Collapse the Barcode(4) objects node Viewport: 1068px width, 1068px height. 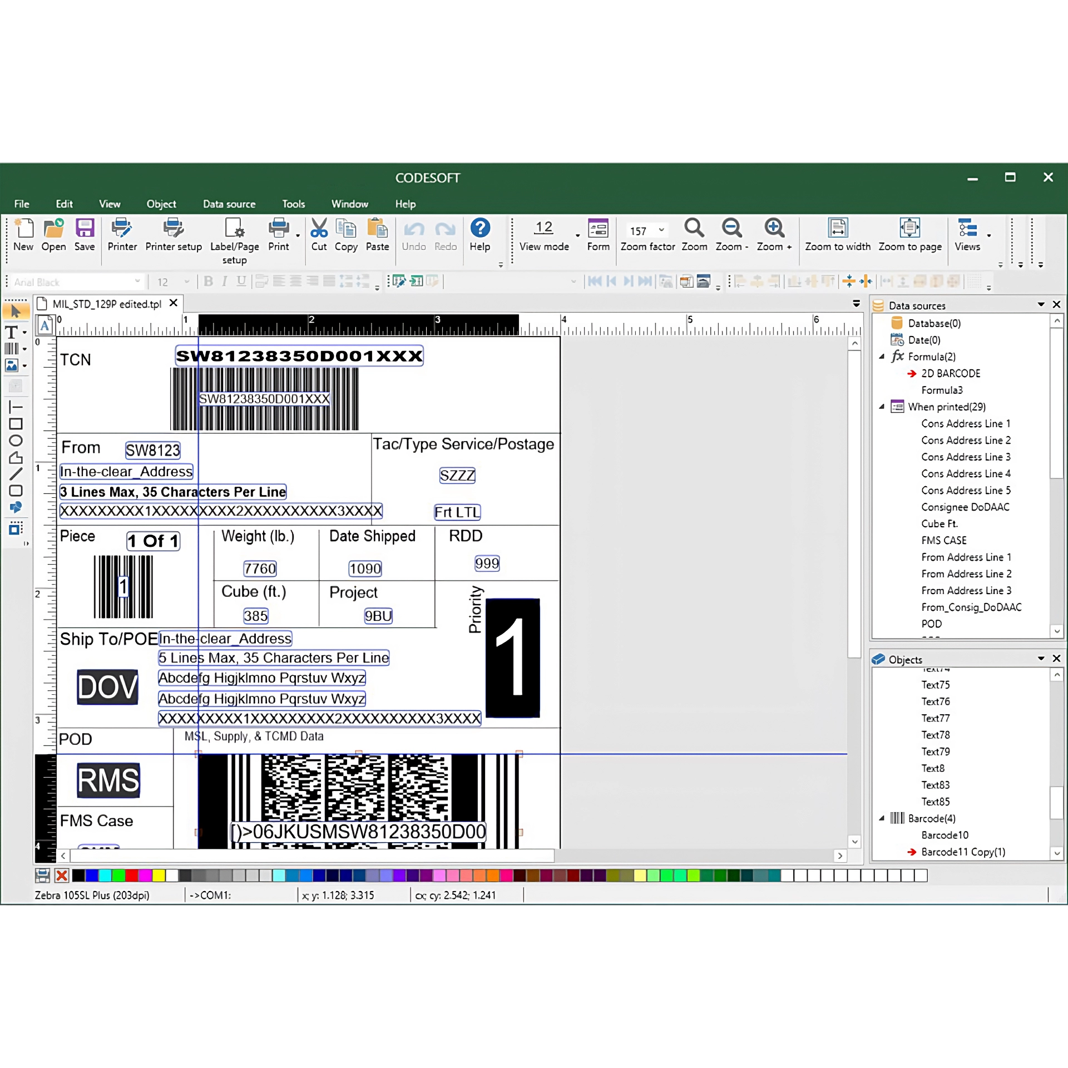882,818
